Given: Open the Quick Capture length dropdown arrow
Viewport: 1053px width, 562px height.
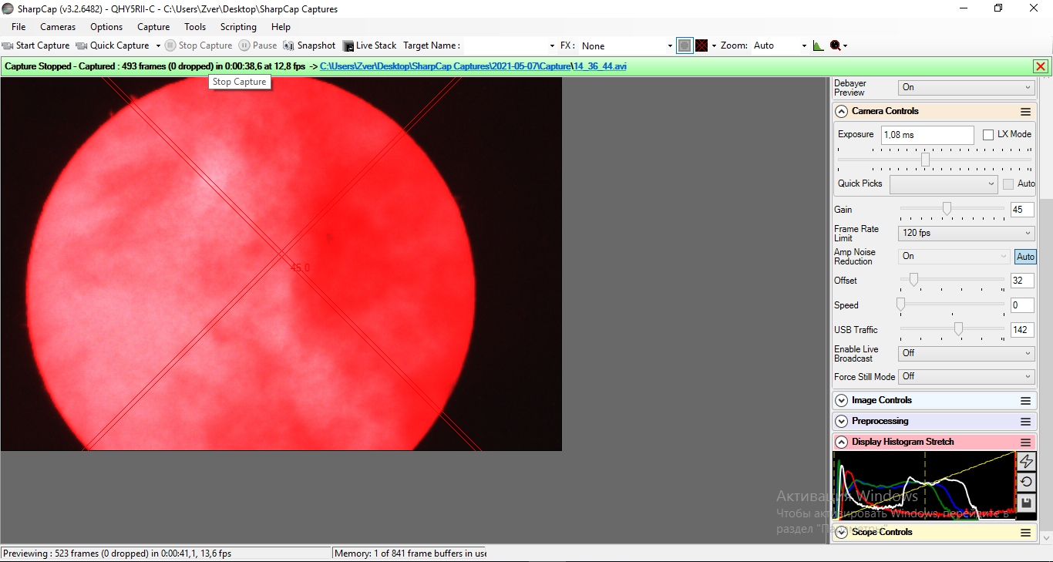Looking at the screenshot, I should tap(158, 46).
